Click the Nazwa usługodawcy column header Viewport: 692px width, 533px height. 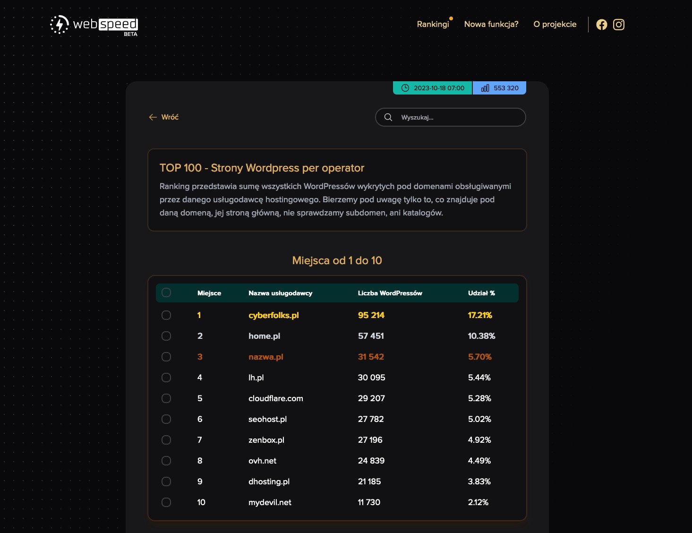pyautogui.click(x=281, y=293)
